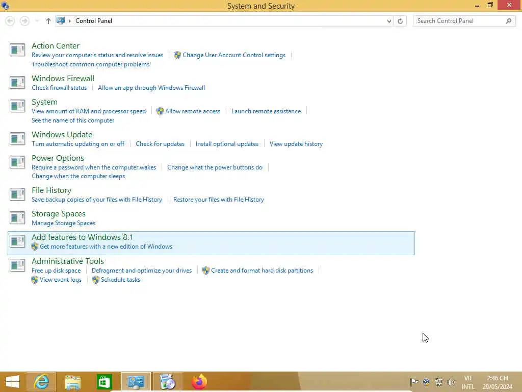522x392 pixels.
Task: Click Manage Storage Spaces
Action: tap(63, 223)
